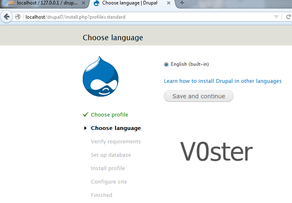The height and width of the screenshot is (203, 292).
Task: Click the arrow marker beside Choose language
Action: (85, 128)
